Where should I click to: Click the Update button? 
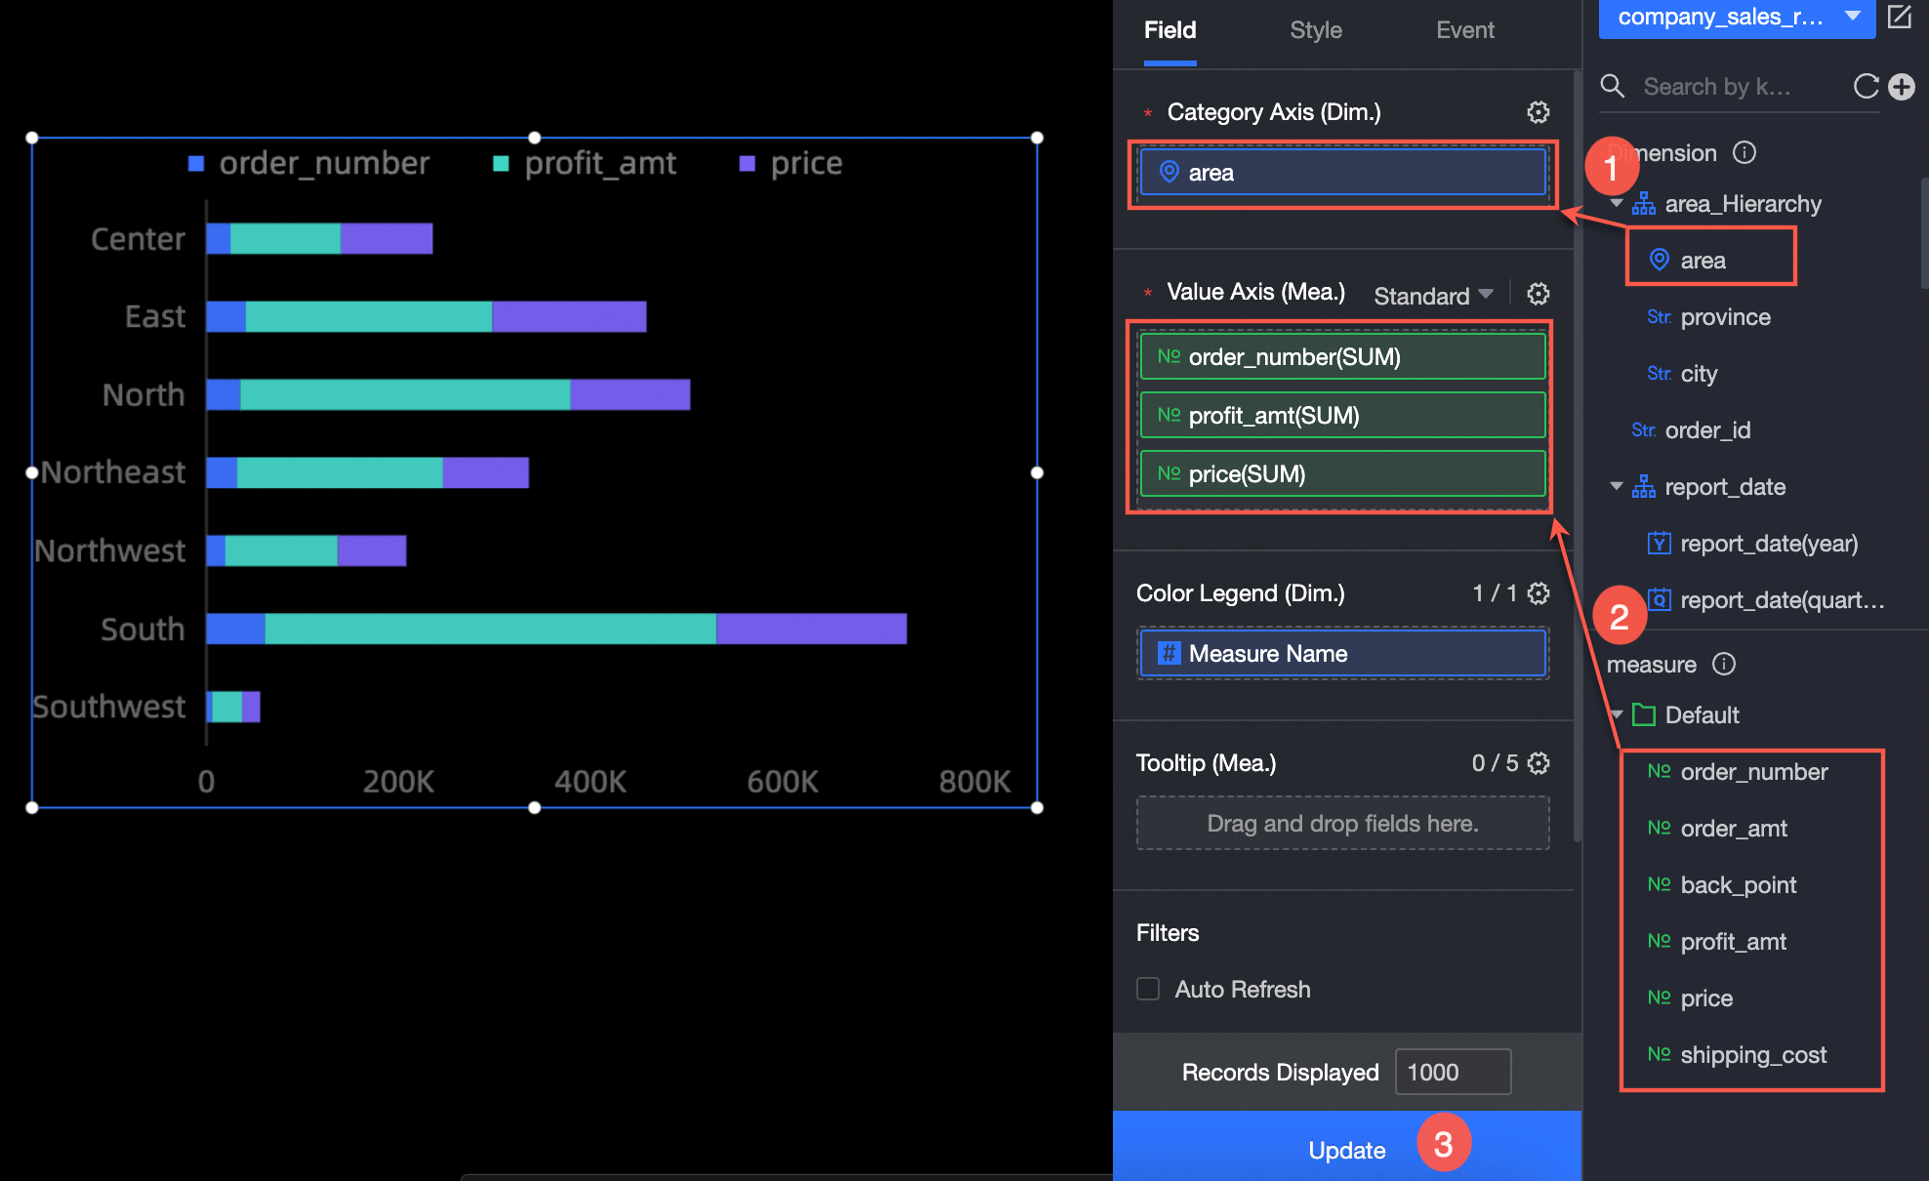(x=1346, y=1150)
